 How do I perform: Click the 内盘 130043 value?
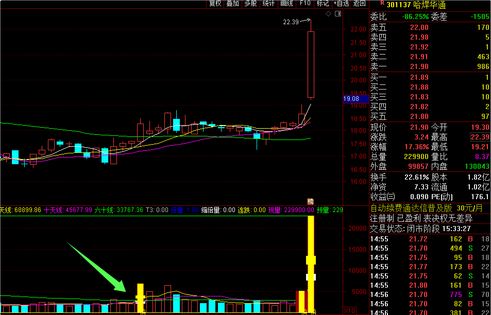pyautogui.click(x=477, y=166)
